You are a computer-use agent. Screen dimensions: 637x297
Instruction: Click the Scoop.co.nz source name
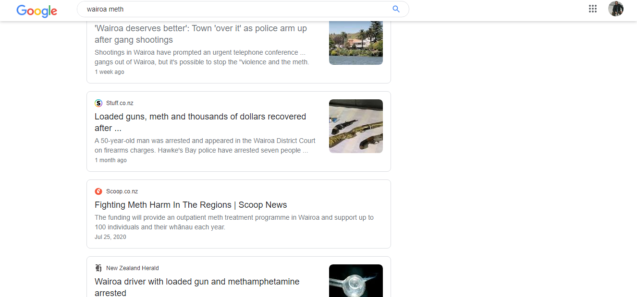(x=122, y=191)
